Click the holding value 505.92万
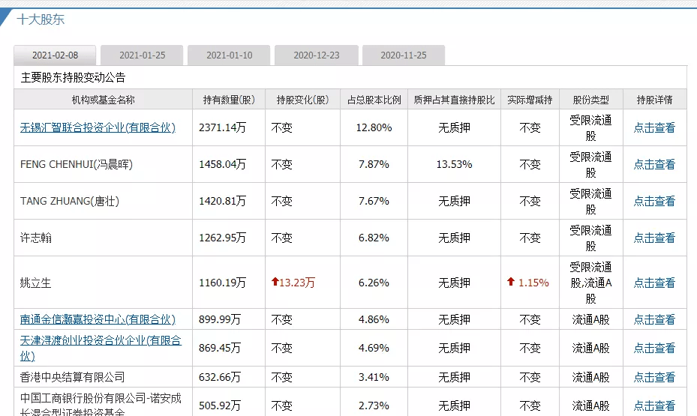This screenshot has height=416, width=697. 220,406
